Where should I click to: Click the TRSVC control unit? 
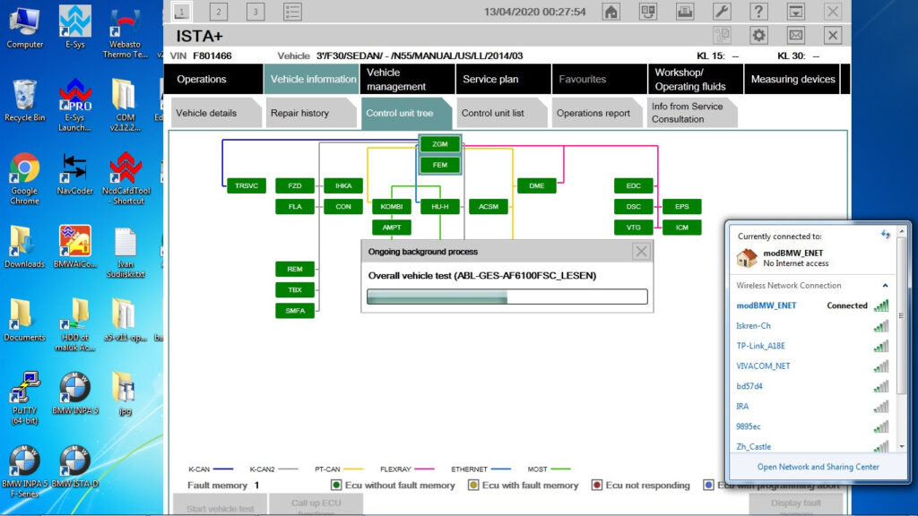(x=247, y=186)
